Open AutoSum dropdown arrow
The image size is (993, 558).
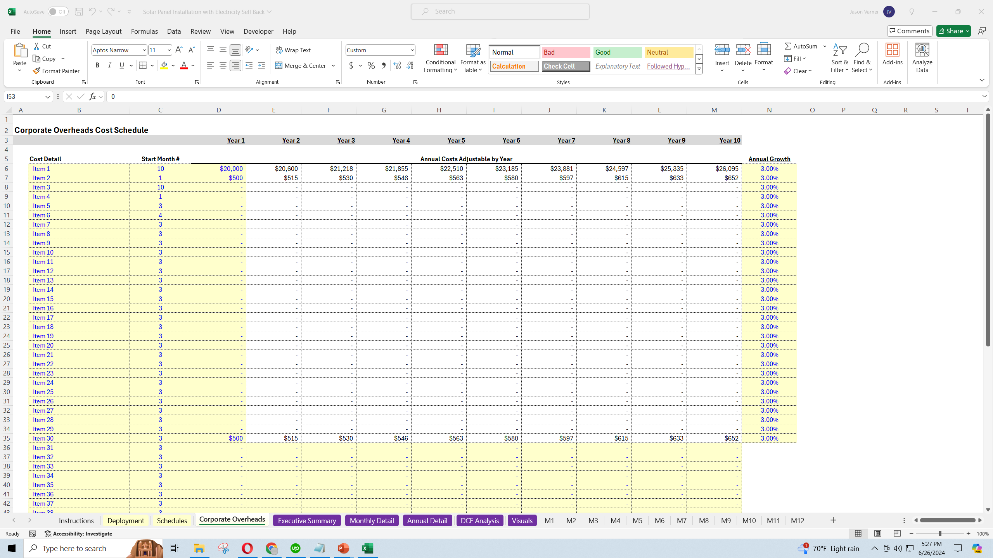click(825, 46)
